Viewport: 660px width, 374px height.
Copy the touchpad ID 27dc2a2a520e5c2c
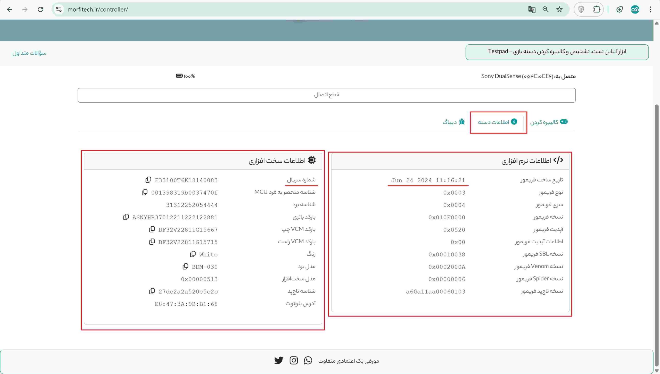[152, 291]
